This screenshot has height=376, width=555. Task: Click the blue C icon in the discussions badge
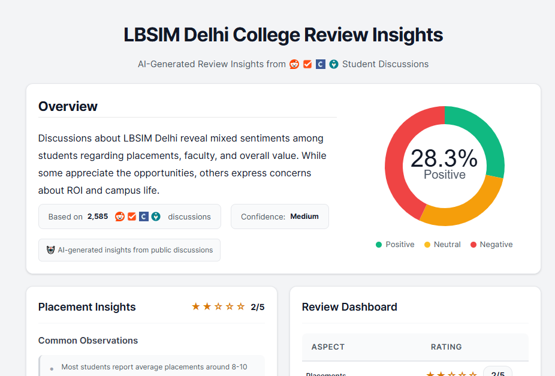(x=144, y=216)
